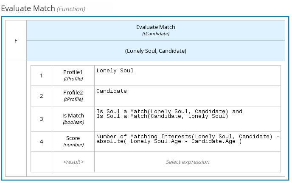
Task: Select row number 4 cell
Action: click(x=41, y=141)
